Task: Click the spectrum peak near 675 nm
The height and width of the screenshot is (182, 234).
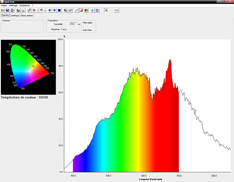Action: click(x=170, y=59)
